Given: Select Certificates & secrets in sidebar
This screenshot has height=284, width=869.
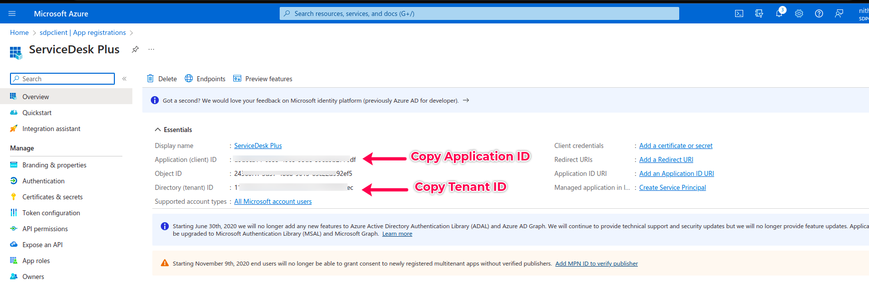Looking at the screenshot, I should tap(52, 197).
